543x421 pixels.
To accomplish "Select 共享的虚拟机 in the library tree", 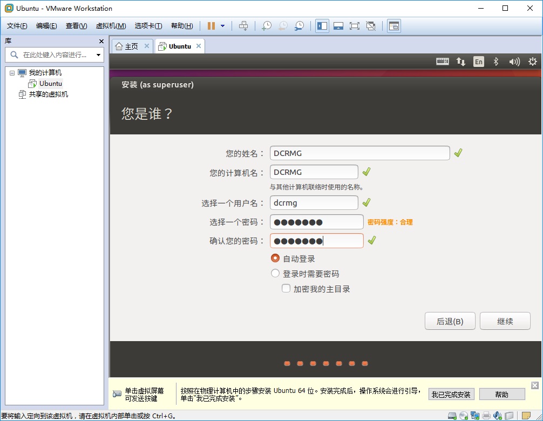I will [x=48, y=94].
